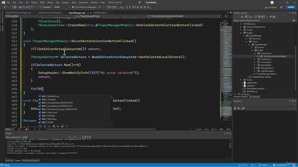Click the error count indicator icon
The width and height of the screenshot is (298, 167).
[19, 129]
